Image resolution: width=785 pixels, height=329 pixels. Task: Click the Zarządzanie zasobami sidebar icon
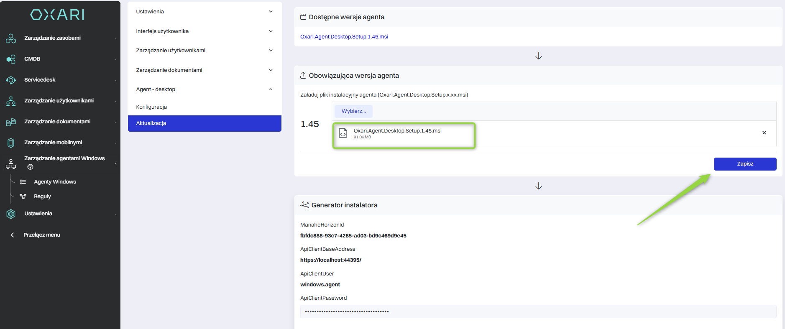[11, 38]
